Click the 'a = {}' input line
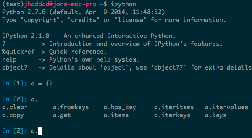Image resolution: width=252 pixels, height=138 pixels. tap(42, 84)
